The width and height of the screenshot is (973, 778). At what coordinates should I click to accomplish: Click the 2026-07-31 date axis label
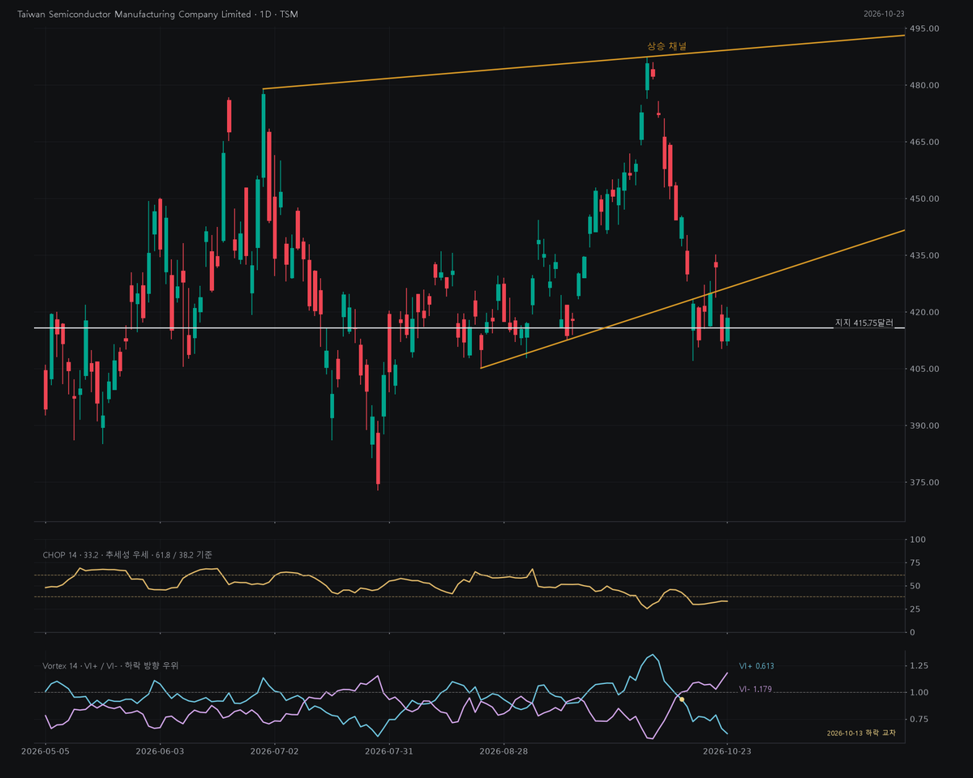(389, 751)
